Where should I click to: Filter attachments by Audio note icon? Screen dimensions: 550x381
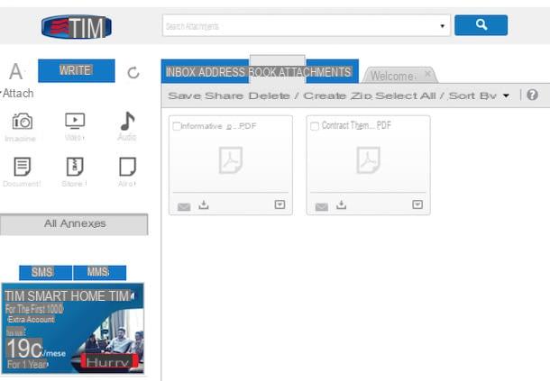click(x=127, y=121)
